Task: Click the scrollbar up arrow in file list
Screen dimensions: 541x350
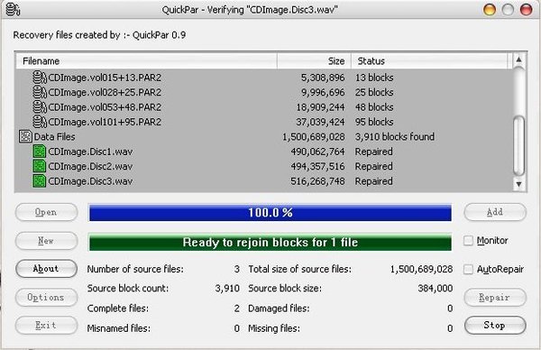Action: (x=518, y=60)
